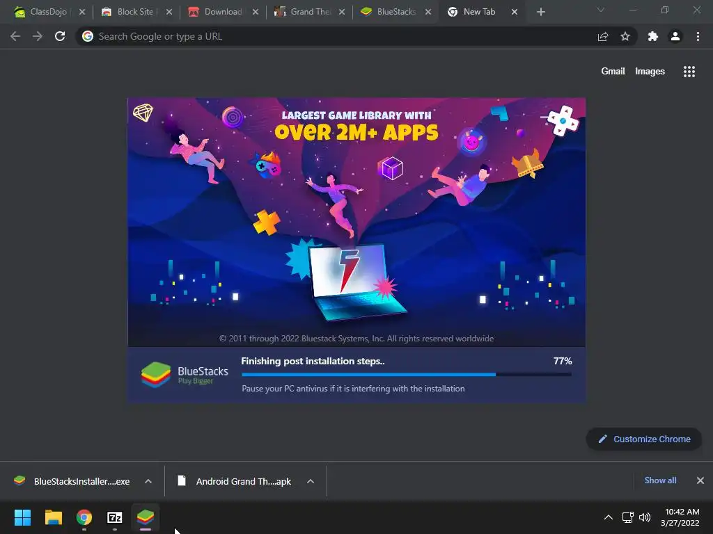Screen dimensions: 713x534
Task: Open the Chrome profile icon
Action: (675, 36)
